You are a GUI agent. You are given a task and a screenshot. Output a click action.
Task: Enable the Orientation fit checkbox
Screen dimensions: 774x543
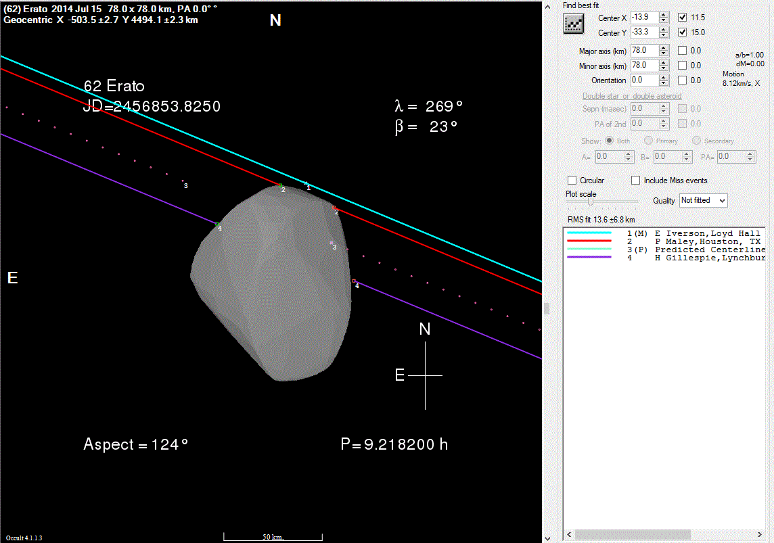[x=683, y=80]
